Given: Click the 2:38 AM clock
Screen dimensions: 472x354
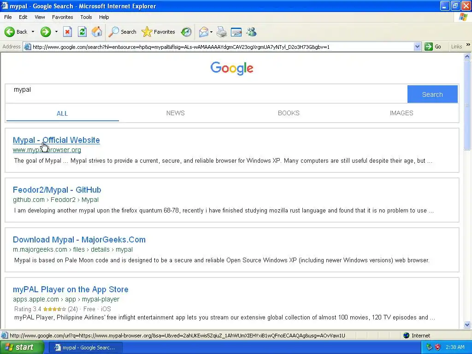Looking at the screenshot, I should click(455, 348).
